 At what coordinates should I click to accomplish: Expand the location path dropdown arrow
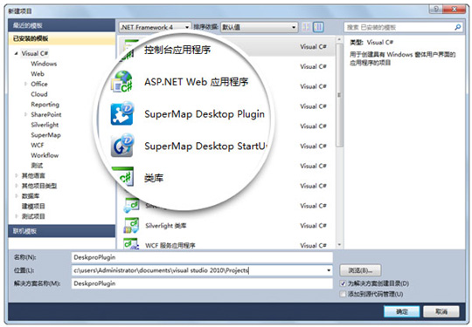[329, 270]
